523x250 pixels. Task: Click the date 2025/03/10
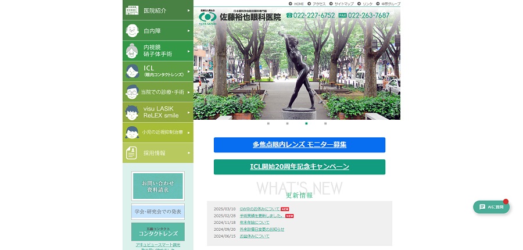[x=224, y=209]
